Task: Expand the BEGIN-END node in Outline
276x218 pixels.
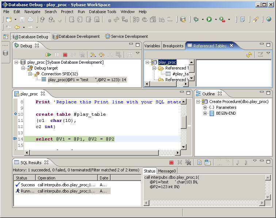Action: tap(205, 114)
